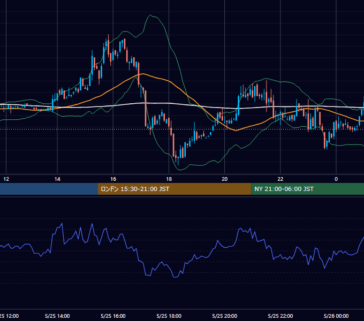Click the 5/26 00:00 time label
Image resolution: width=364 pixels, height=321 pixels.
(336, 316)
